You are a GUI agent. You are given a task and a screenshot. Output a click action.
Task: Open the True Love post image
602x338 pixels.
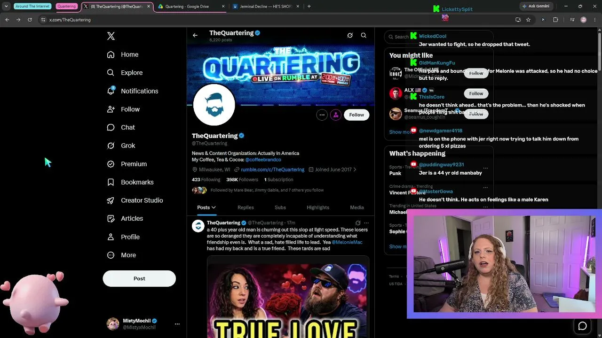288,297
